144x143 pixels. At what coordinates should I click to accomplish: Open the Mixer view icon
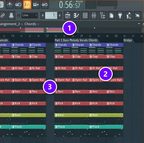[94, 15]
